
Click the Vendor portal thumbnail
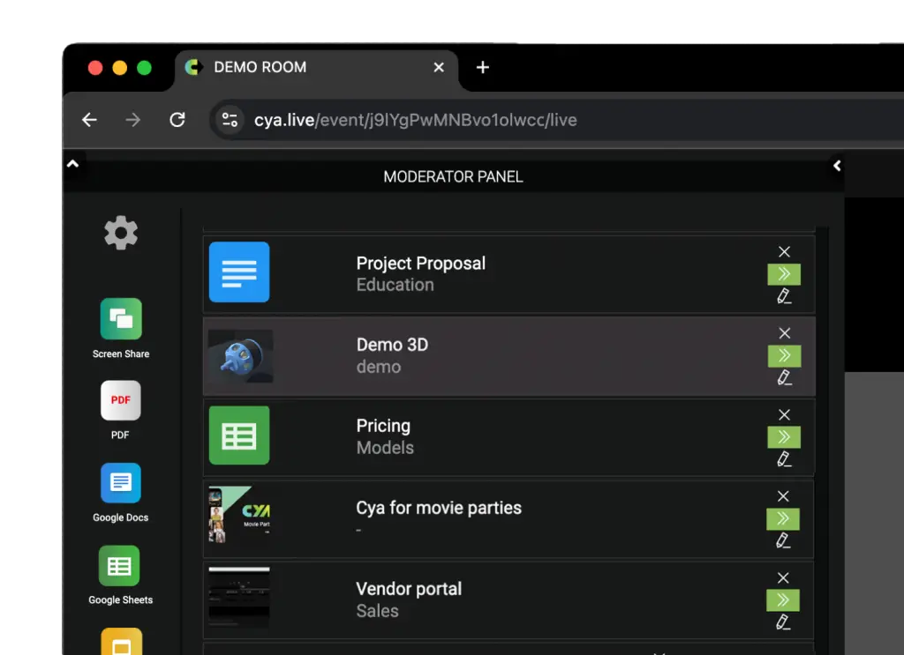(239, 597)
